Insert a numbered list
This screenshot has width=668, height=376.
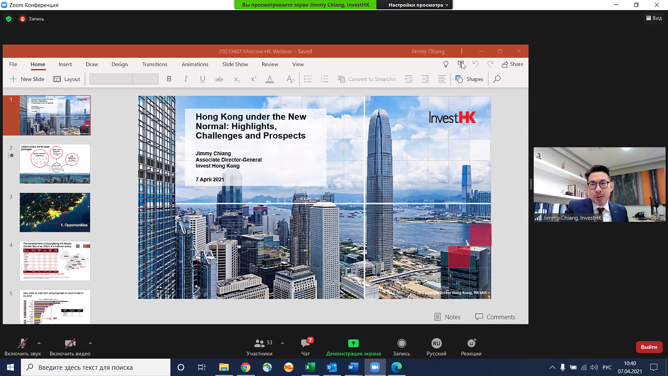click(325, 79)
